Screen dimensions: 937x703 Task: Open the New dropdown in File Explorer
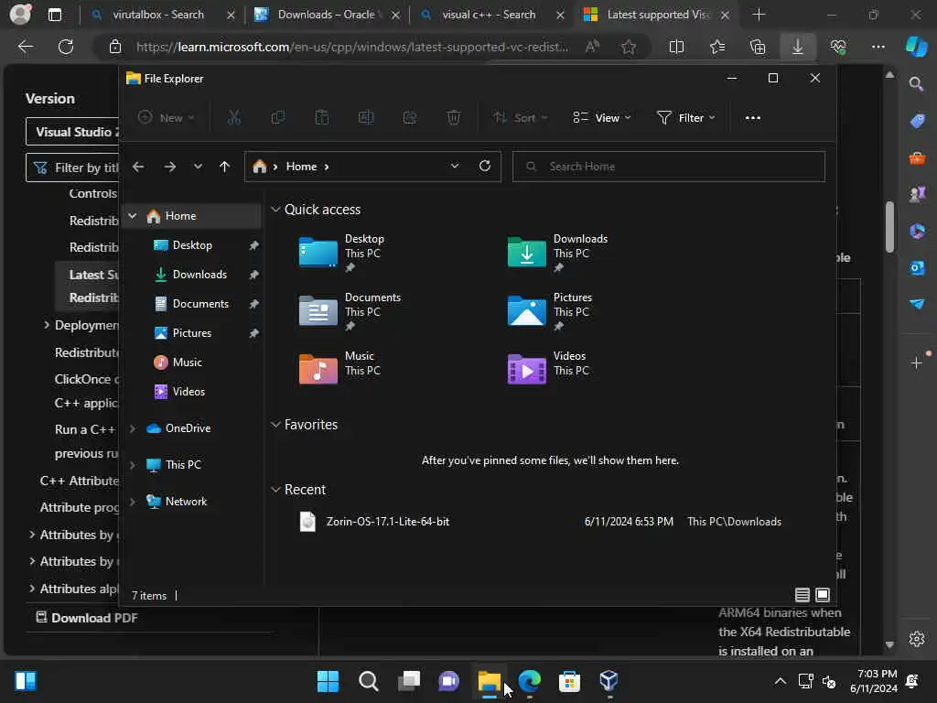tap(167, 118)
